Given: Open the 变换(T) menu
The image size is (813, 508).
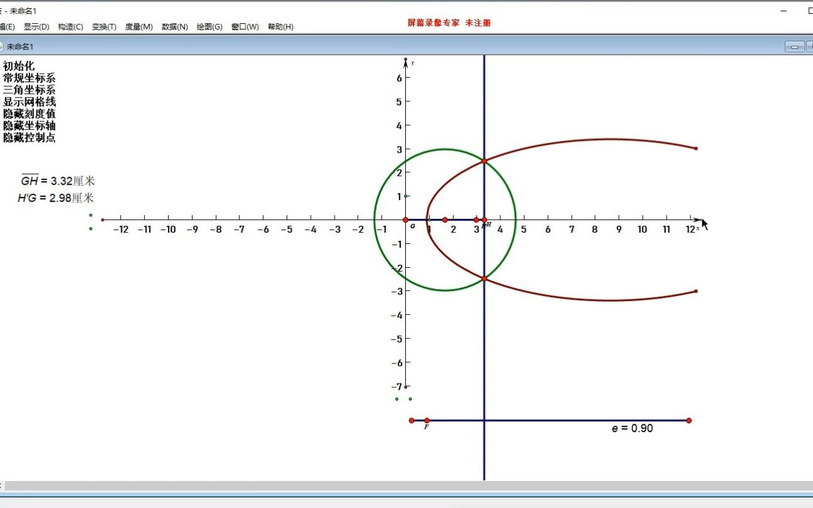Looking at the screenshot, I should coord(104,27).
